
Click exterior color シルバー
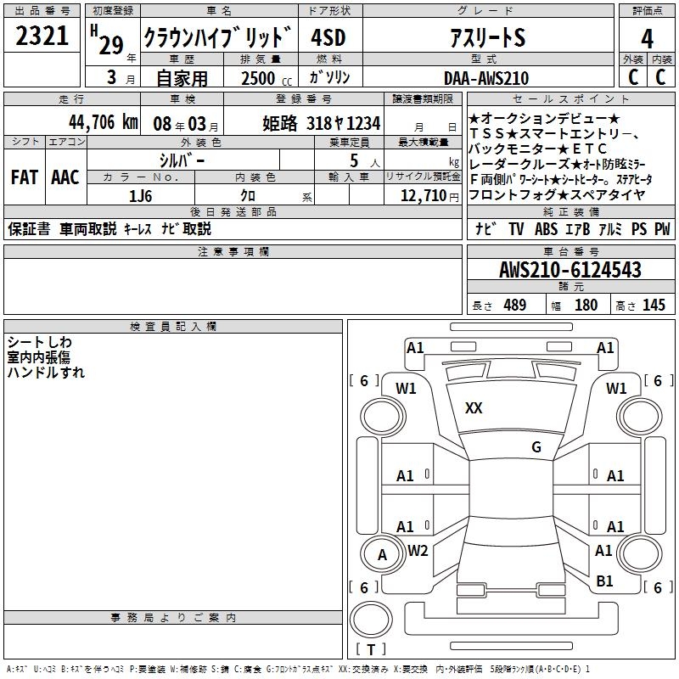coord(182,160)
